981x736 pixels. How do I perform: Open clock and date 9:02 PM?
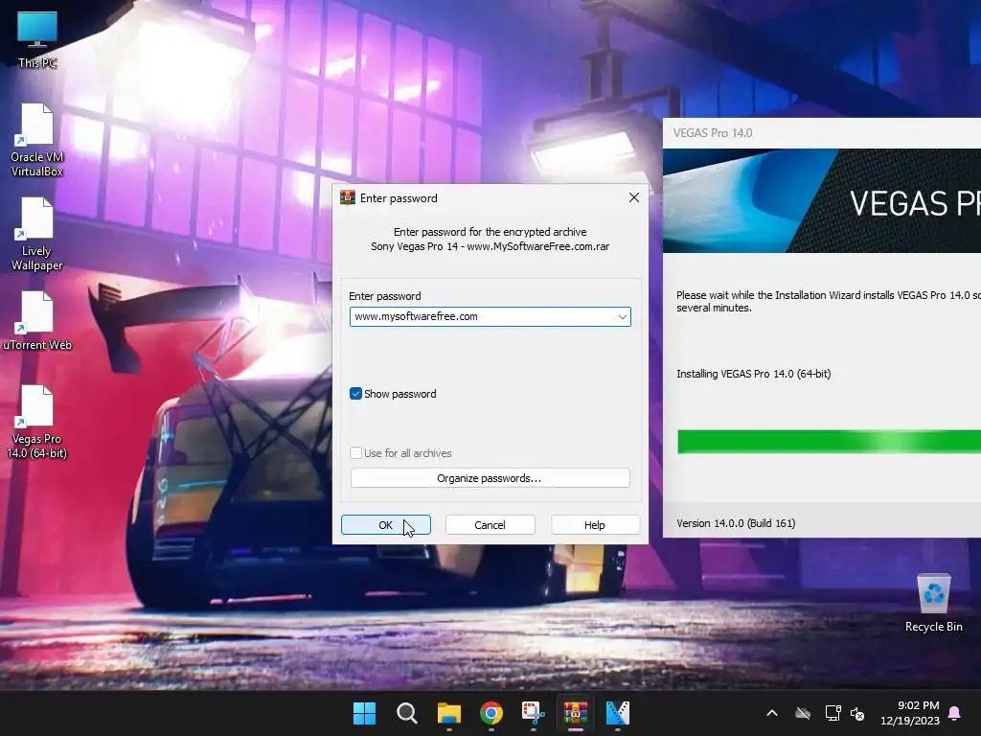pyautogui.click(x=910, y=713)
